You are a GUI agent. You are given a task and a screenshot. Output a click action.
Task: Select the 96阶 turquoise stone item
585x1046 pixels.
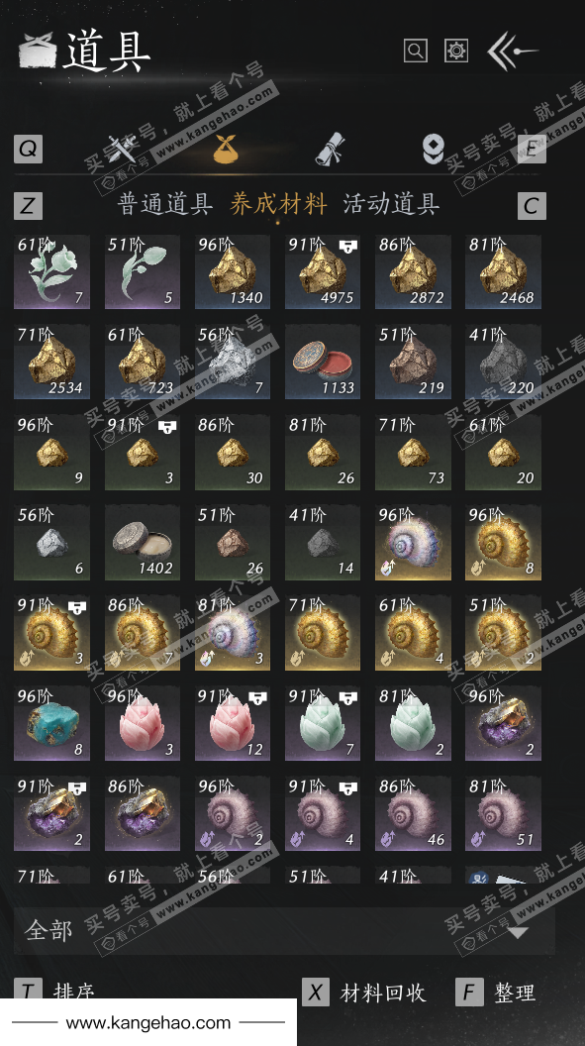click(x=52, y=724)
